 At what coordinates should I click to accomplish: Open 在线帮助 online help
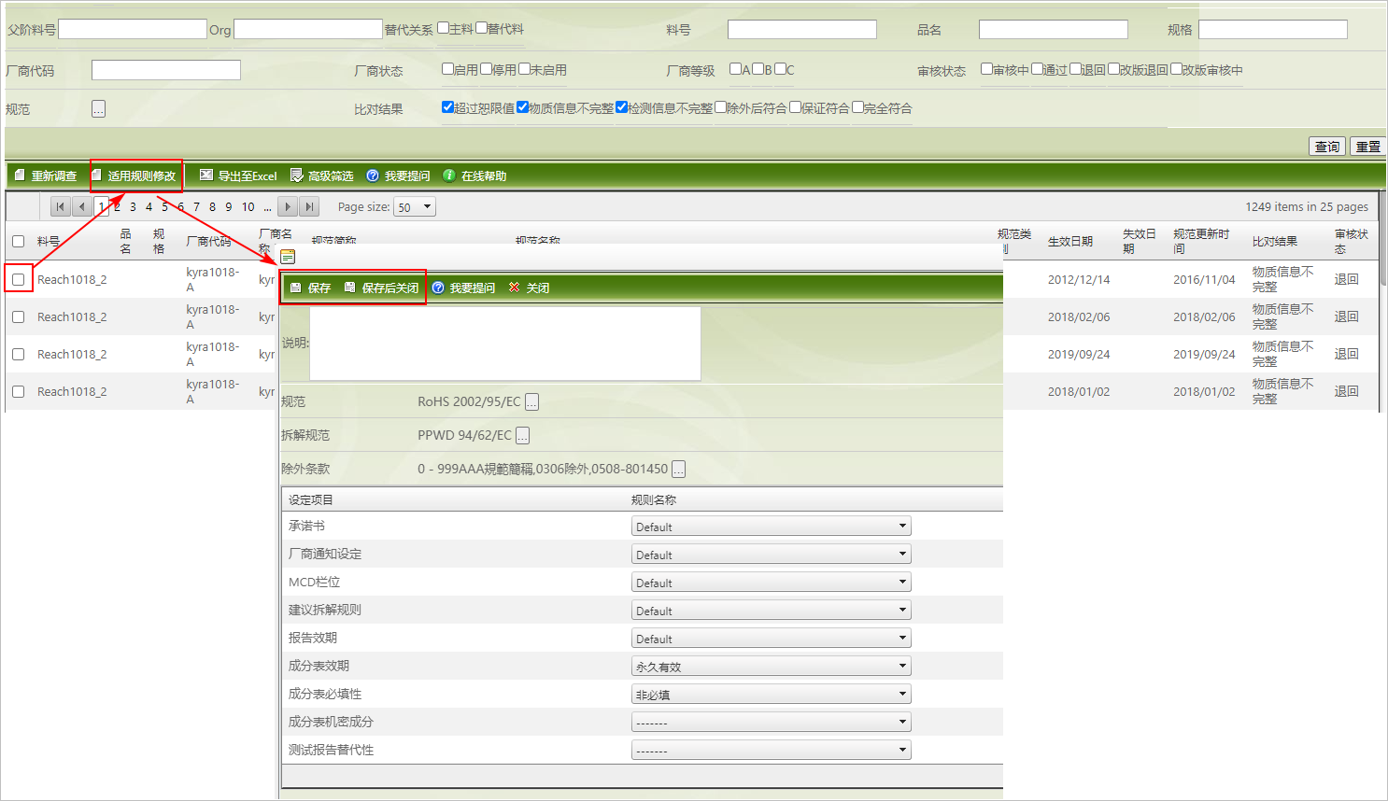[x=474, y=176]
